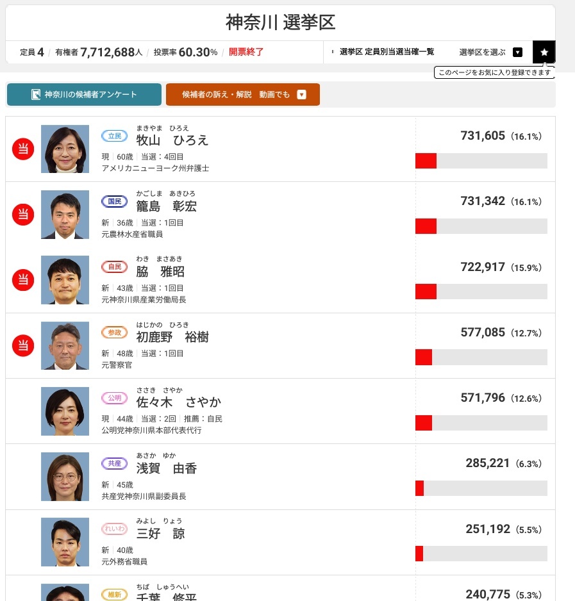Image resolution: width=575 pixels, height=601 pixels.
Task: Open candidate name 初鹿野 裕樹
Action: pos(172,337)
